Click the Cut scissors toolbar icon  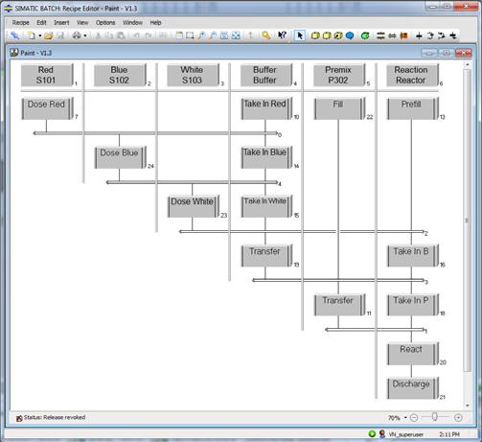pos(98,35)
